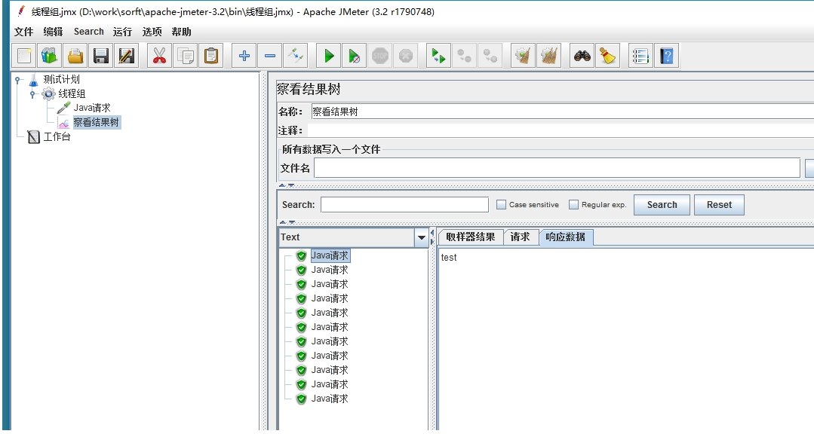
Task: Enable the Regular exp. checkbox
Action: [573, 205]
